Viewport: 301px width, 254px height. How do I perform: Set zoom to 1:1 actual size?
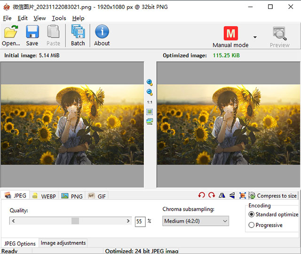pos(150,102)
